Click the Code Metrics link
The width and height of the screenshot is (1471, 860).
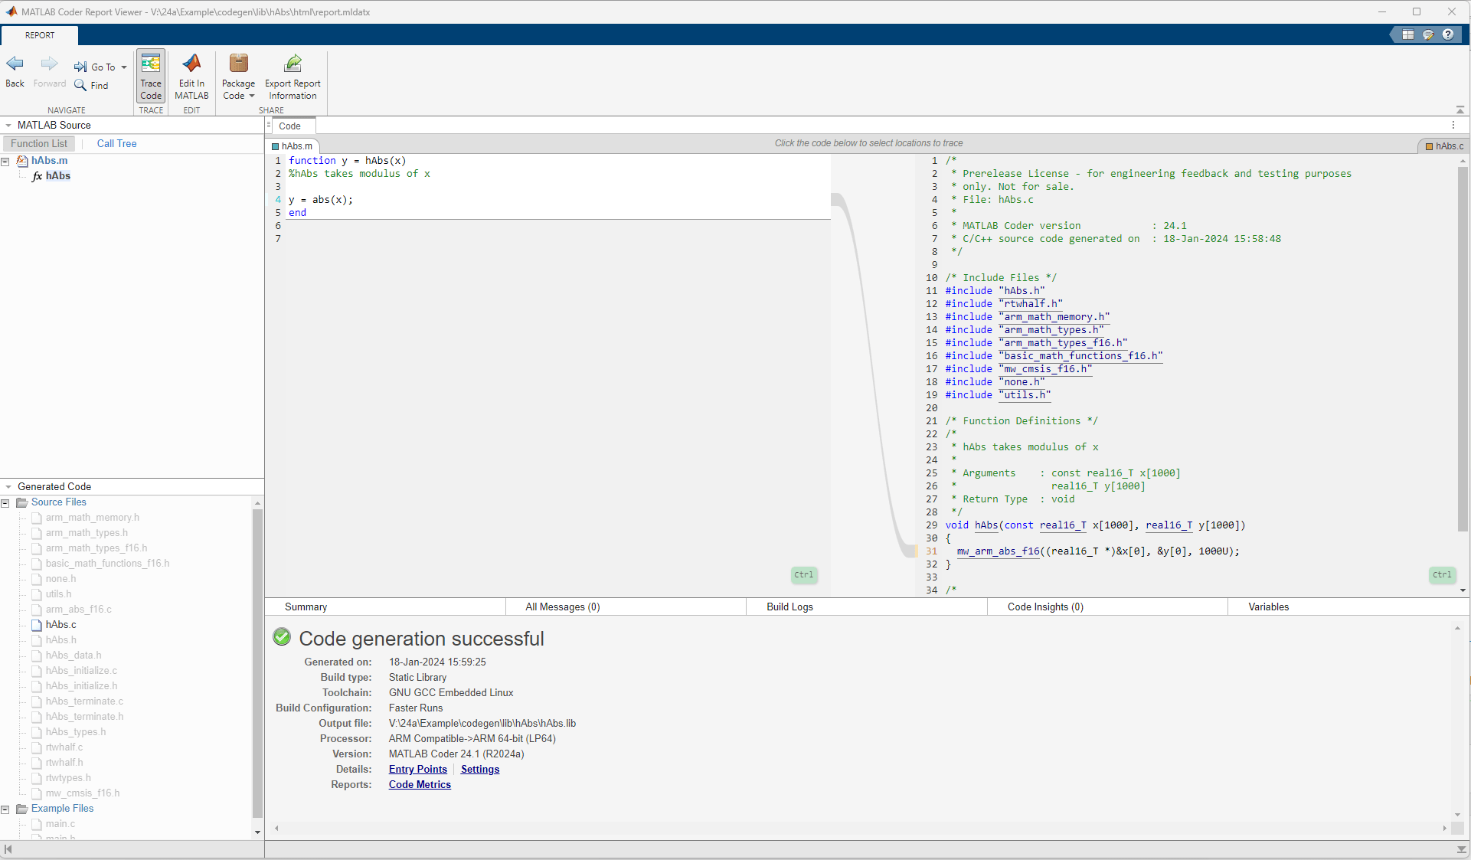click(x=419, y=784)
